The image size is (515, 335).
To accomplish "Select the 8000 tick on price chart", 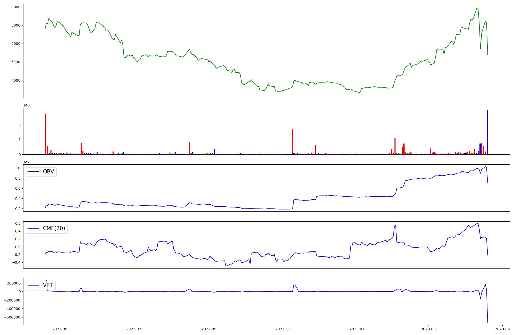I will click(16, 7).
